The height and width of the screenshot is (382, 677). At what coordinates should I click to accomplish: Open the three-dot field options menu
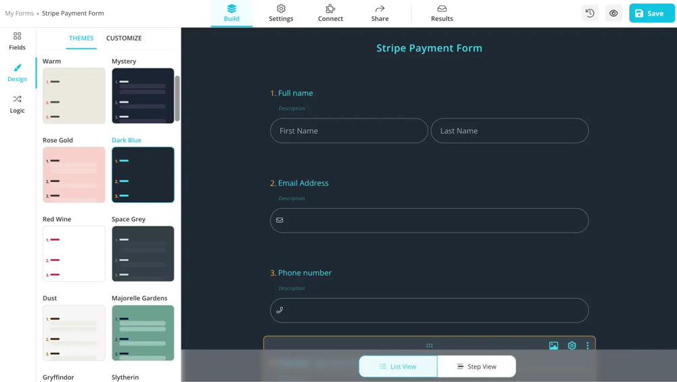[x=588, y=345]
